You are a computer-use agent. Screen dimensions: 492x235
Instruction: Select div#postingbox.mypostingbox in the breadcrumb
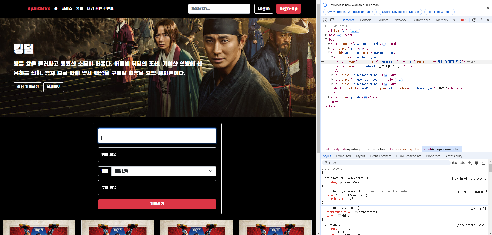pos(364,149)
